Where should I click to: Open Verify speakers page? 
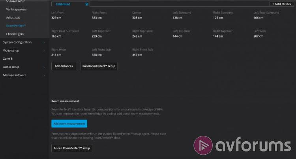coord(16,9)
